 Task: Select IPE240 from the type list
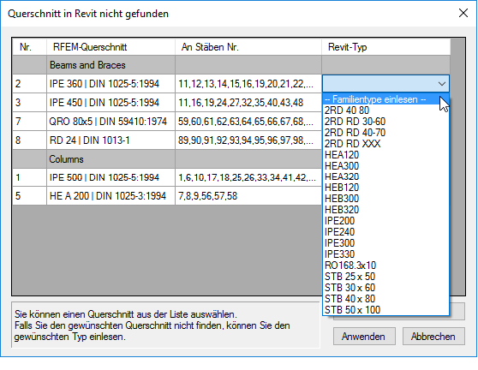tap(385, 232)
